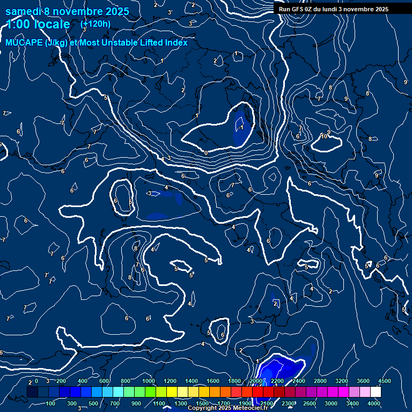
Task: Select the yellow-green 1100–1200 legend swatch
Action: 161,392
